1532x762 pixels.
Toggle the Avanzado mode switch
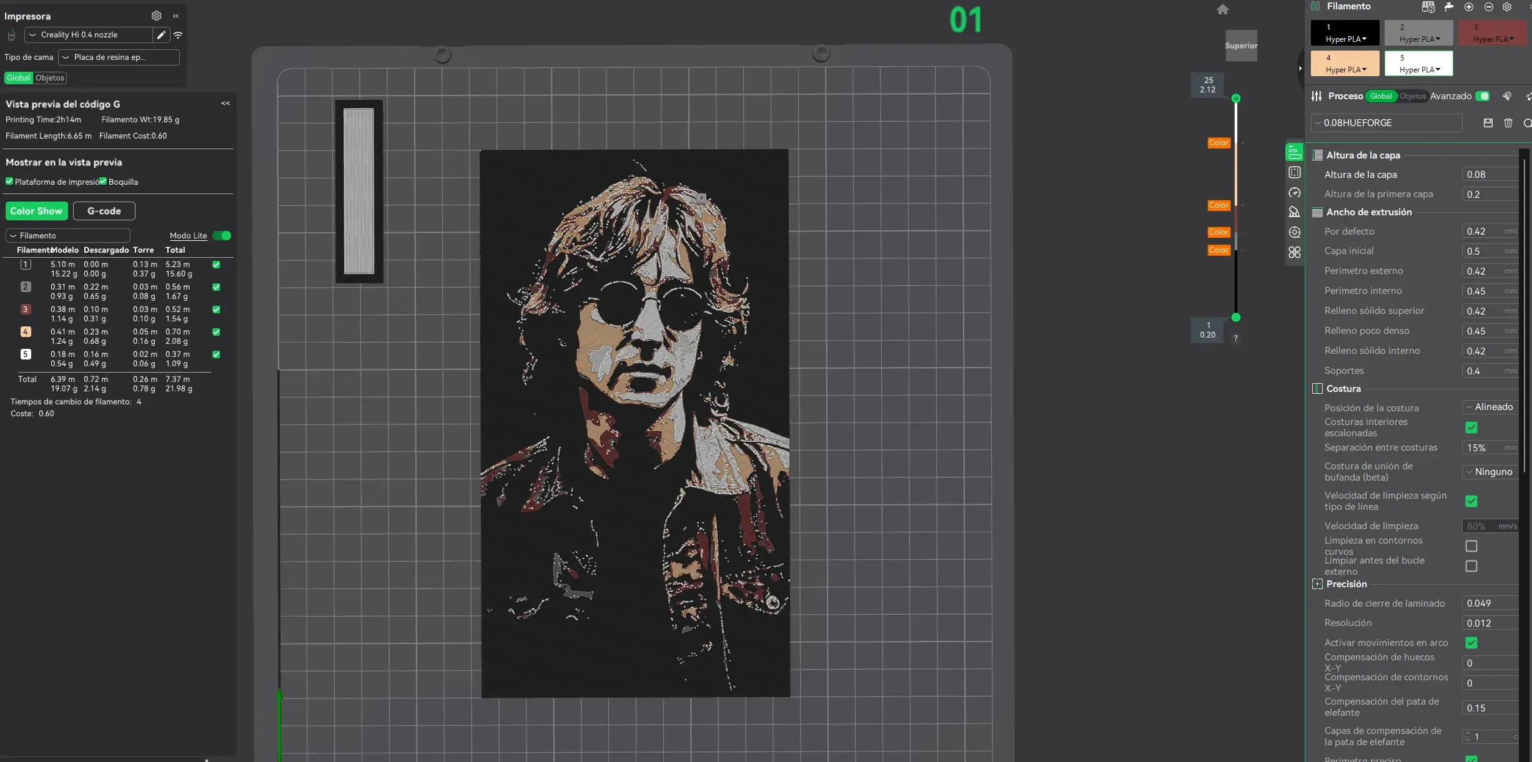coord(1482,96)
